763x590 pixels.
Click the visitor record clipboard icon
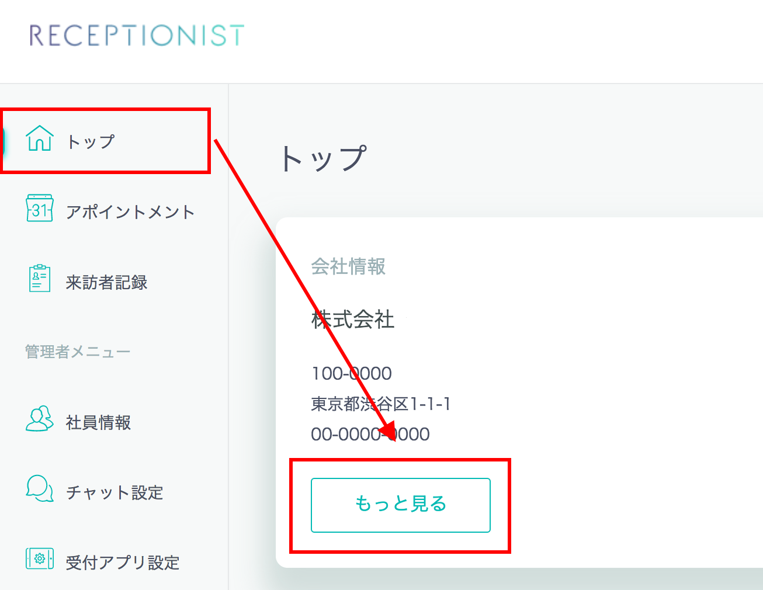(40, 279)
